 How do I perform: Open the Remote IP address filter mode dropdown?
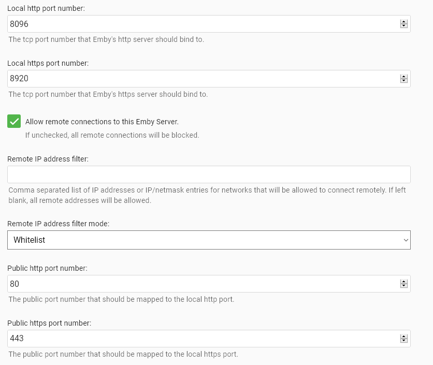click(x=207, y=240)
